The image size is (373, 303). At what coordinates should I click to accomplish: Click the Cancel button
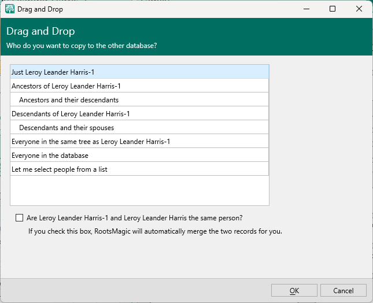pos(344,290)
